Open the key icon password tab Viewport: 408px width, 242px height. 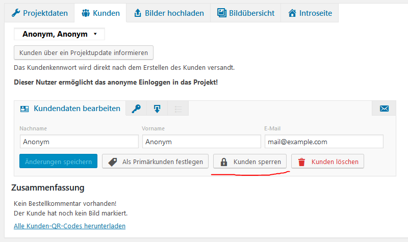tap(136, 109)
